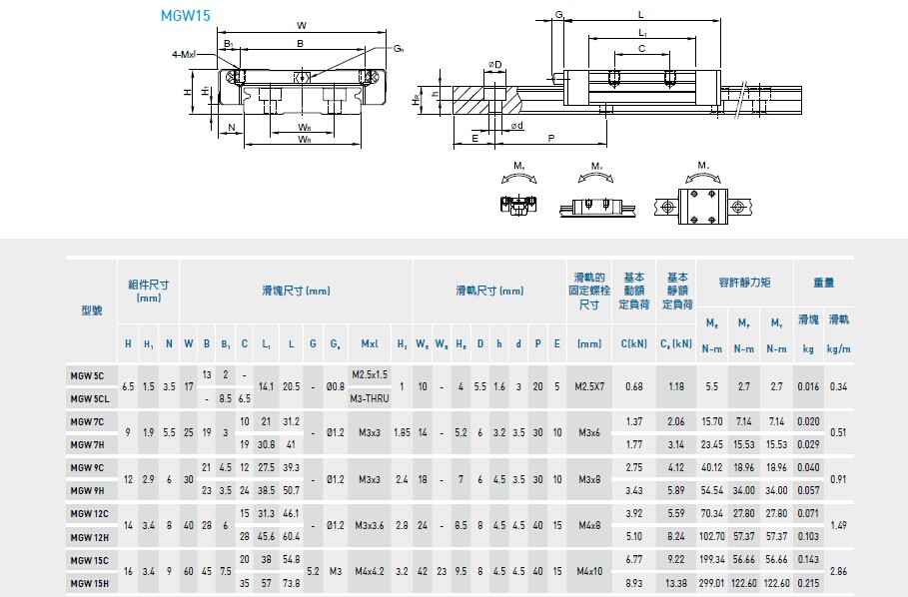The image size is (908, 597).
Task: Click the 組件尺寸 (mm) header
Action: coord(149,291)
